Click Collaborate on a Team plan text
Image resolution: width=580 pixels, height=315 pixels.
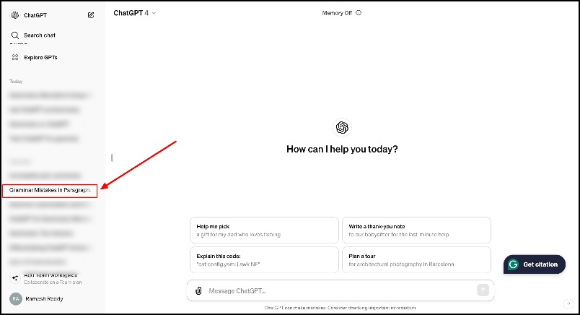[53, 282]
